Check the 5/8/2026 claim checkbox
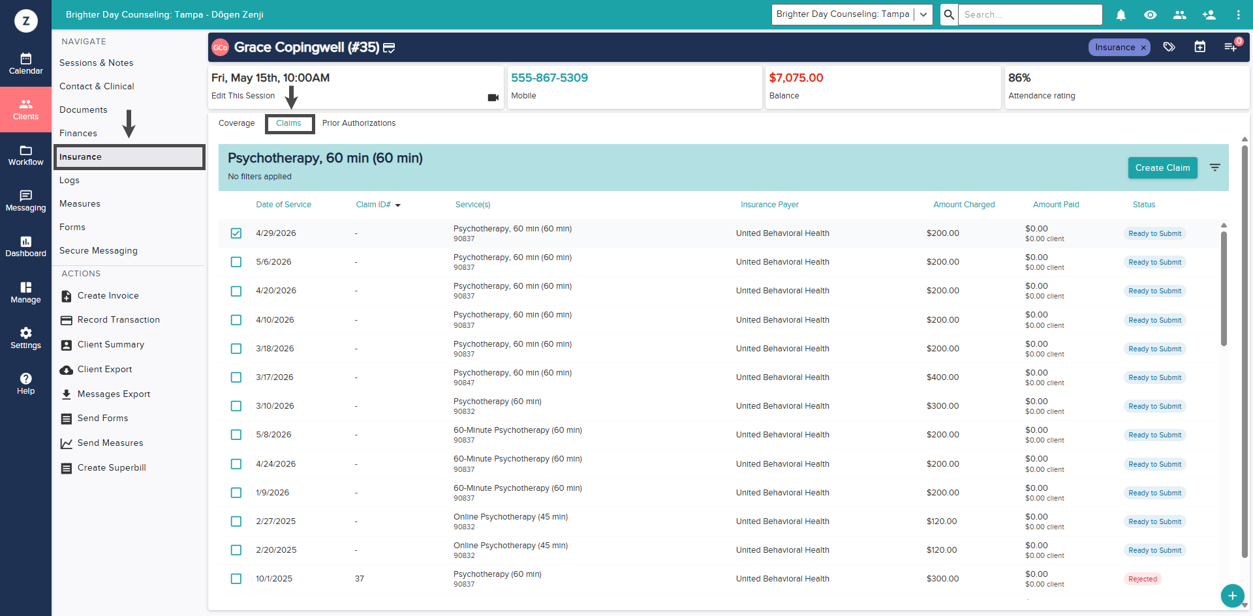1253x616 pixels. (x=236, y=435)
